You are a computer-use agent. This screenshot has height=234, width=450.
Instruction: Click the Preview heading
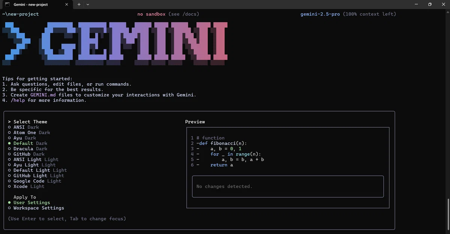(195, 122)
